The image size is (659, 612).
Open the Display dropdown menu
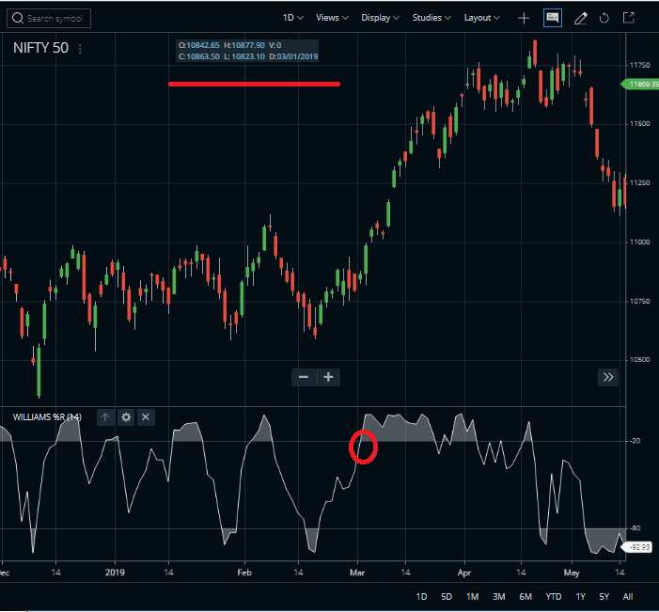click(x=380, y=18)
